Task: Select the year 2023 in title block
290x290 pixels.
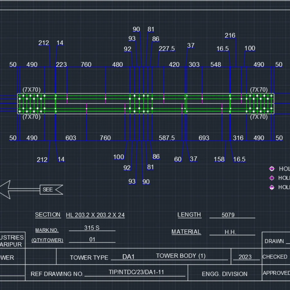Action: (x=245, y=257)
